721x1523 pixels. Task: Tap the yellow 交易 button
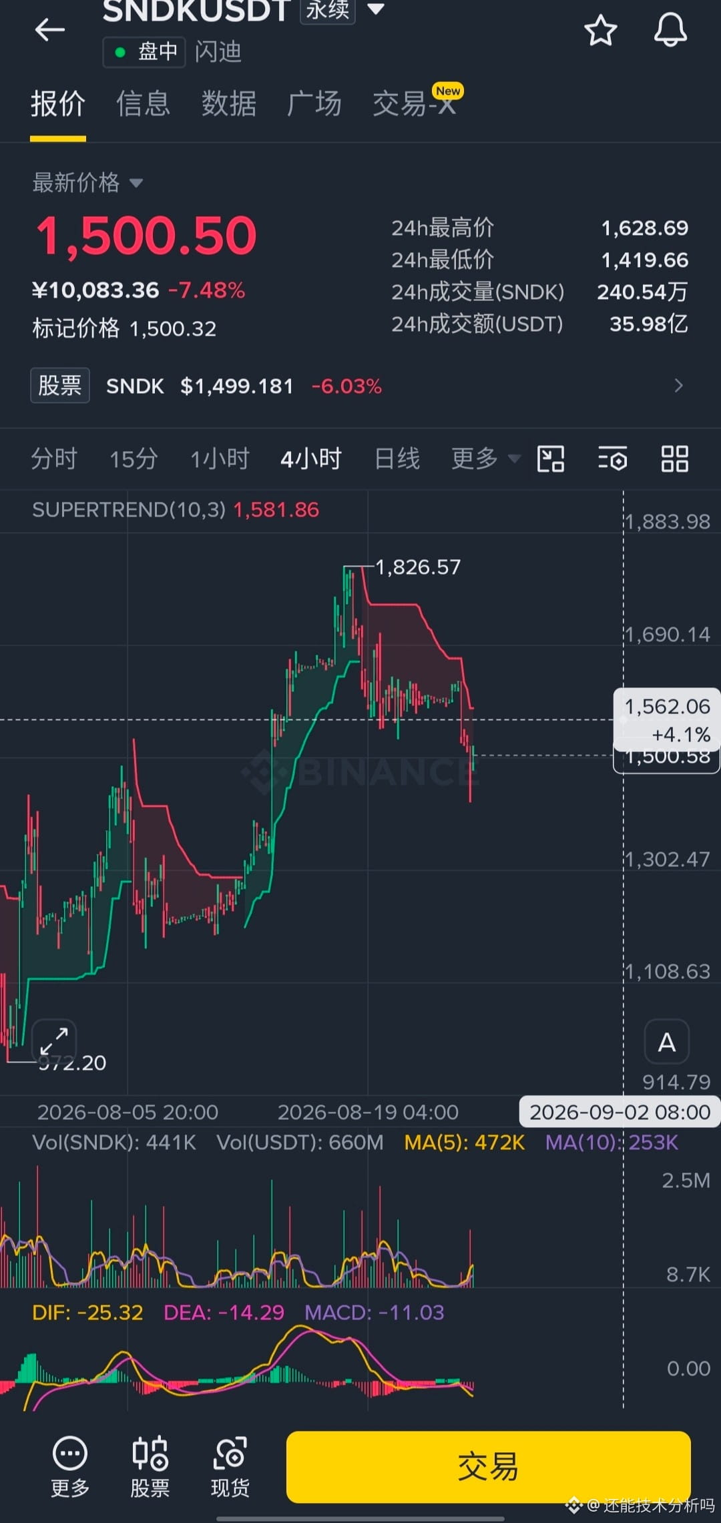488,1467
